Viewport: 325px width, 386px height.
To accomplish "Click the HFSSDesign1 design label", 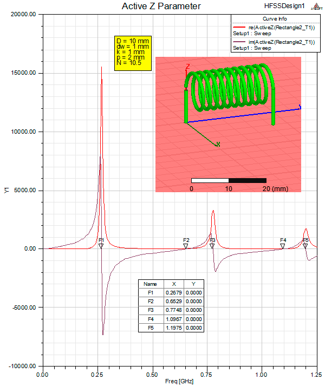I will click(x=284, y=6).
